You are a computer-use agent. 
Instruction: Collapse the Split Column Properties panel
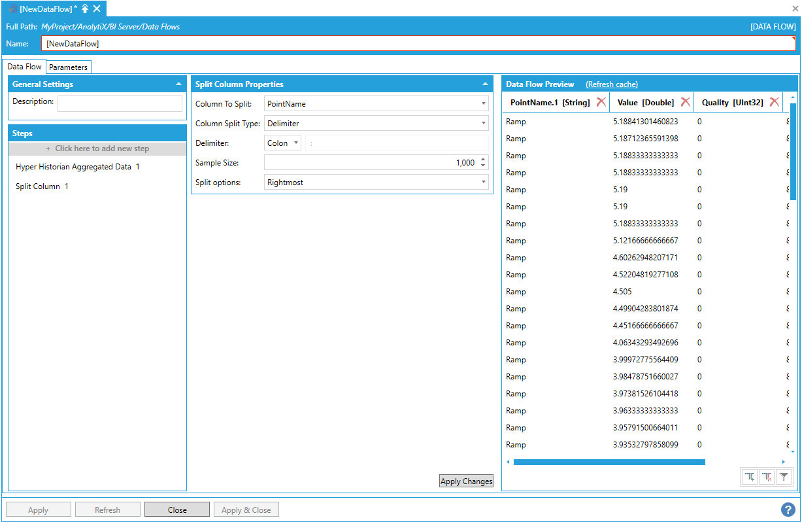coord(485,84)
